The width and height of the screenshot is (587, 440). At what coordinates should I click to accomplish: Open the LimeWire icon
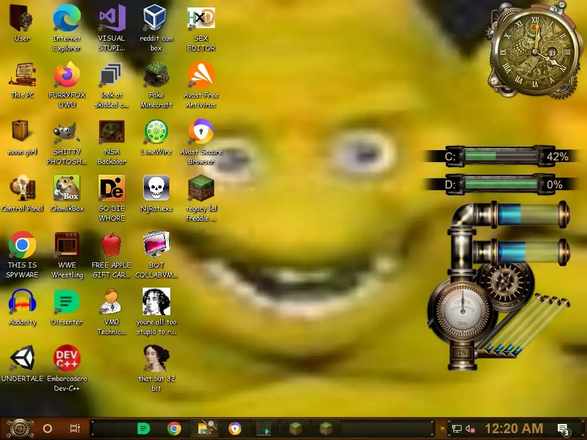pyautogui.click(x=156, y=132)
